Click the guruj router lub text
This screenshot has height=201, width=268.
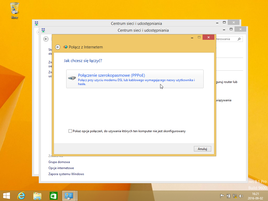(227, 82)
